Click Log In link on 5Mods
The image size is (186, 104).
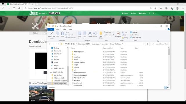pyautogui.click(x=134, y=13)
